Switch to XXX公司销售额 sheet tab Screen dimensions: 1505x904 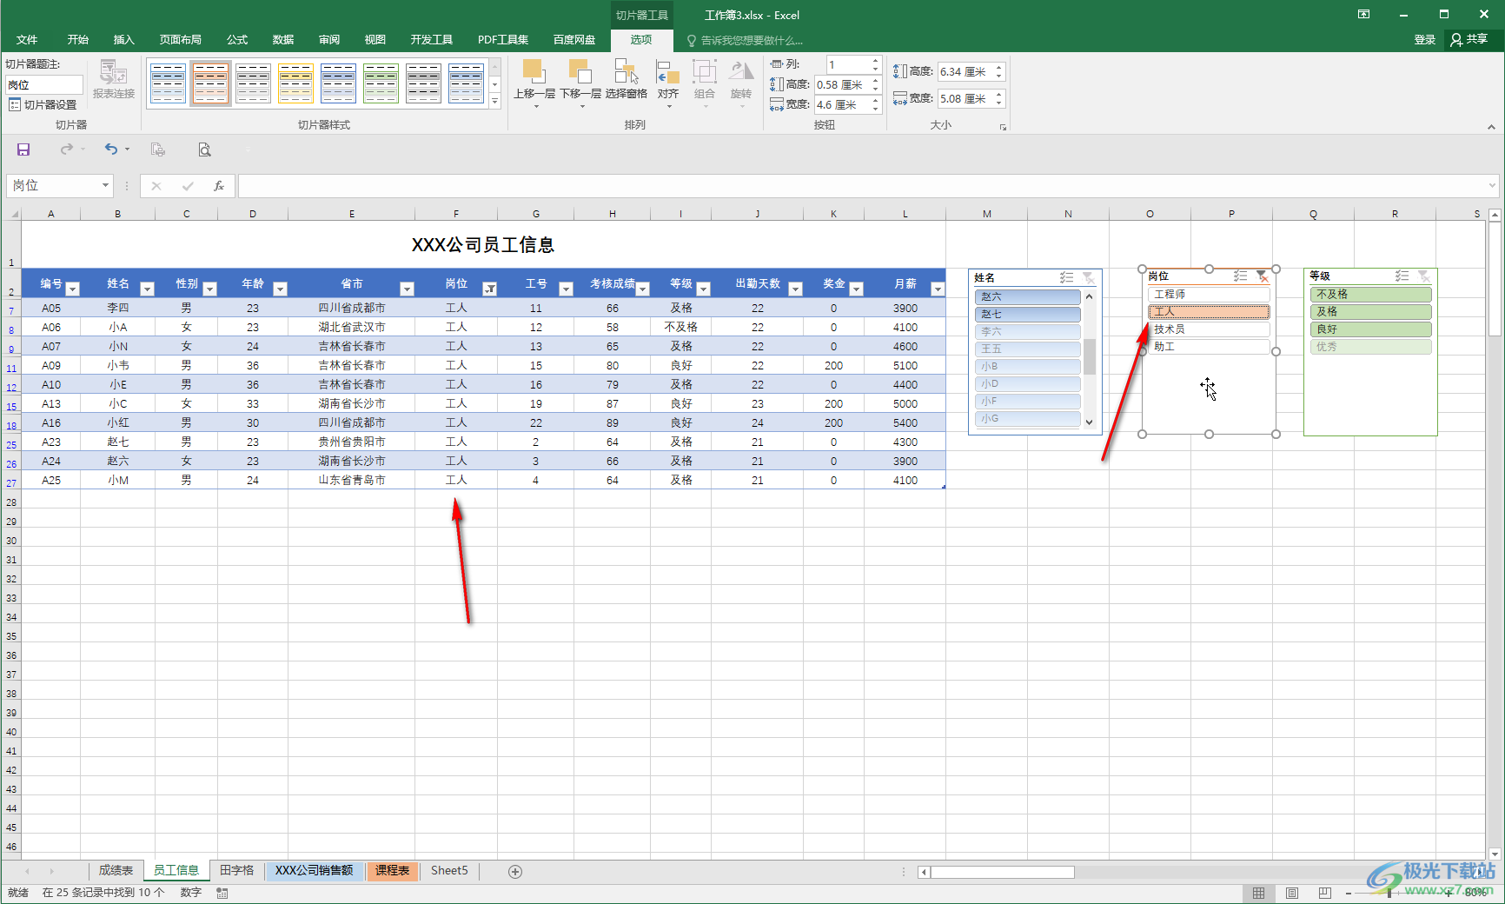tap(315, 870)
